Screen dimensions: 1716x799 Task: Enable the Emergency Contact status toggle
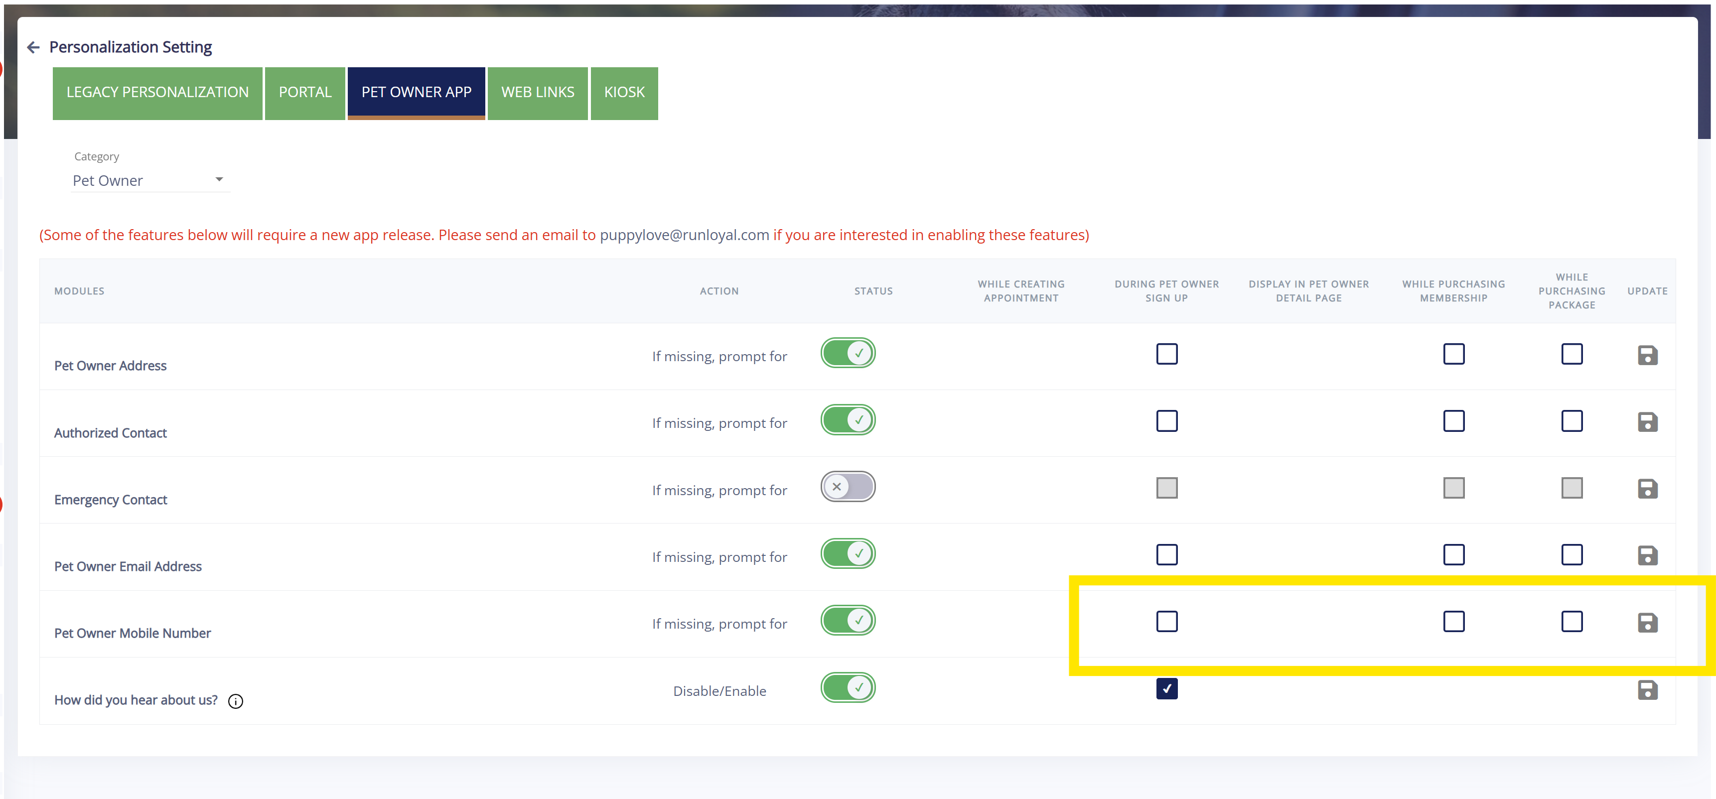coord(848,487)
